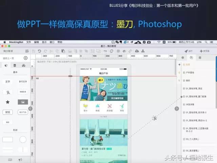Screen dimensions: 217x163
Task: Click the rocket Run button
Action: (189, 51)
